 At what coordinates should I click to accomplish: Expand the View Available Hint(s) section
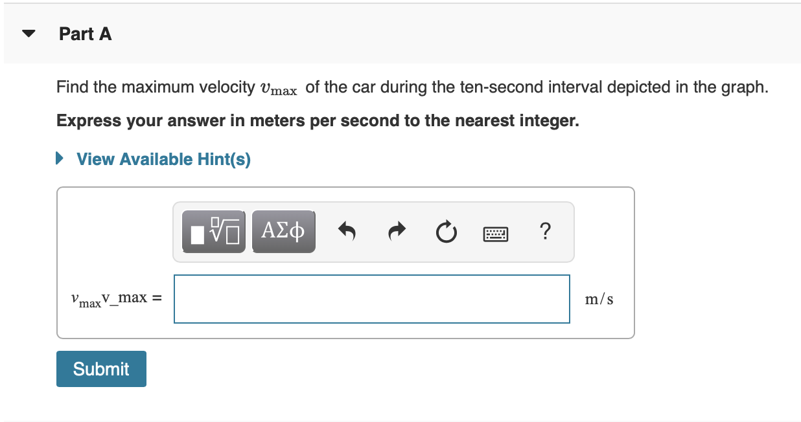163,159
